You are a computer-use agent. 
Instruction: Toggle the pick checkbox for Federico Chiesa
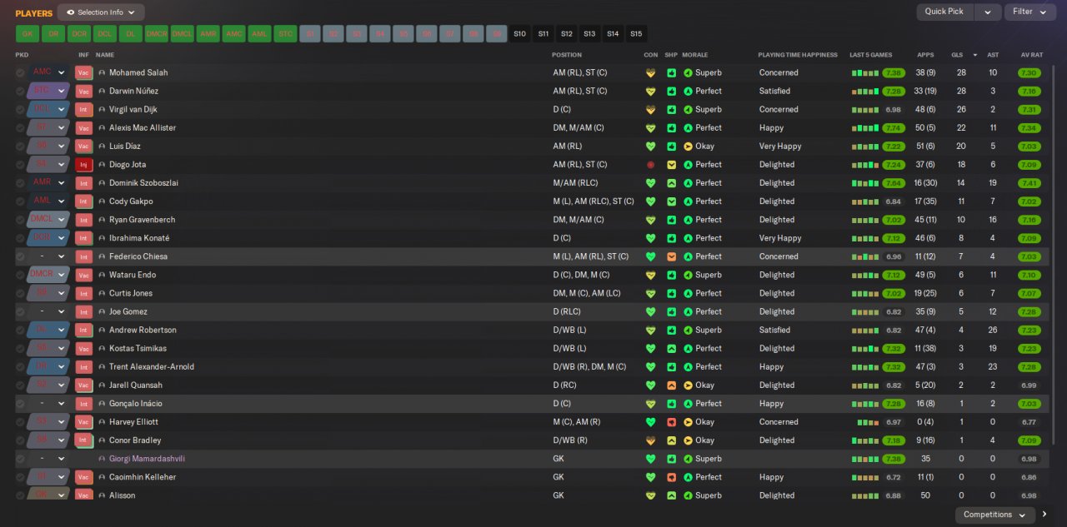20,256
